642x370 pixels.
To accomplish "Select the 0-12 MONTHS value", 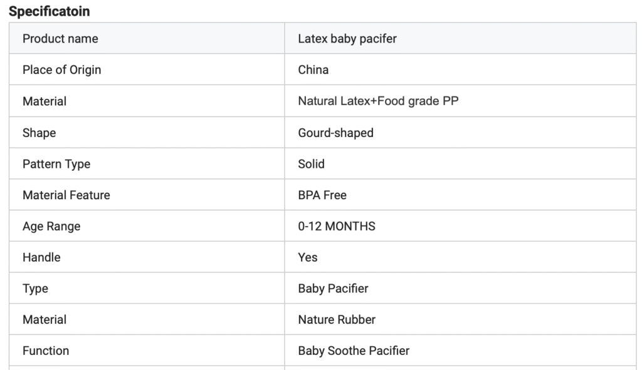I will tap(337, 227).
